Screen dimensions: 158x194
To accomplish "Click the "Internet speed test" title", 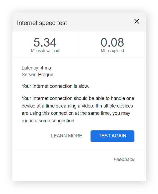I will pyautogui.click(x=42, y=23).
